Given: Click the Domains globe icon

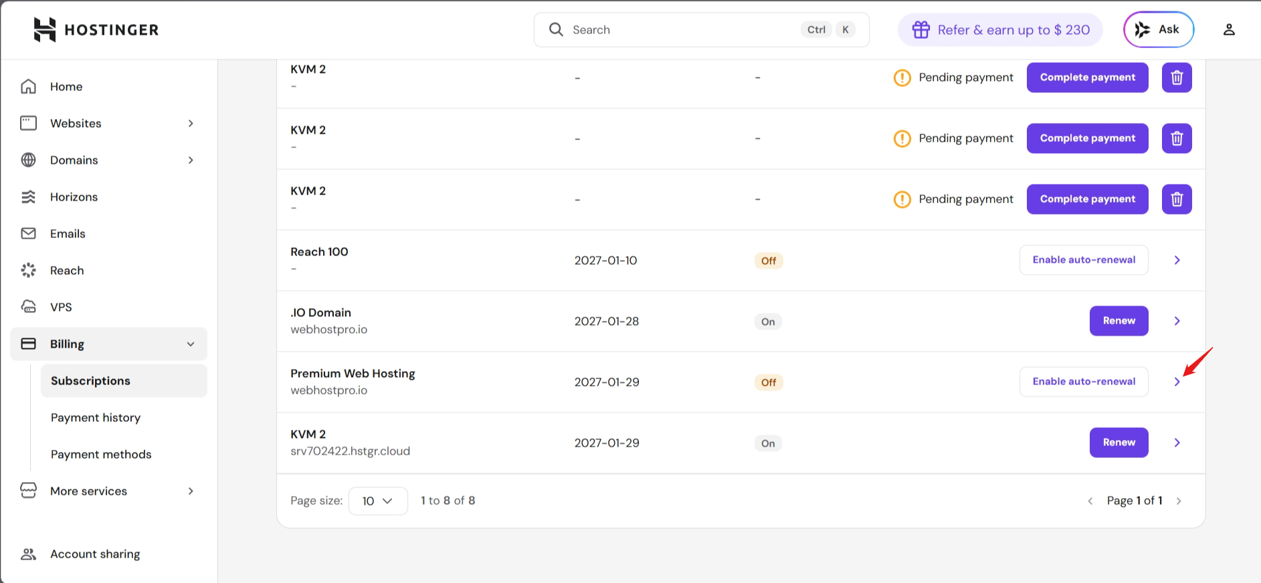Looking at the screenshot, I should coord(28,160).
